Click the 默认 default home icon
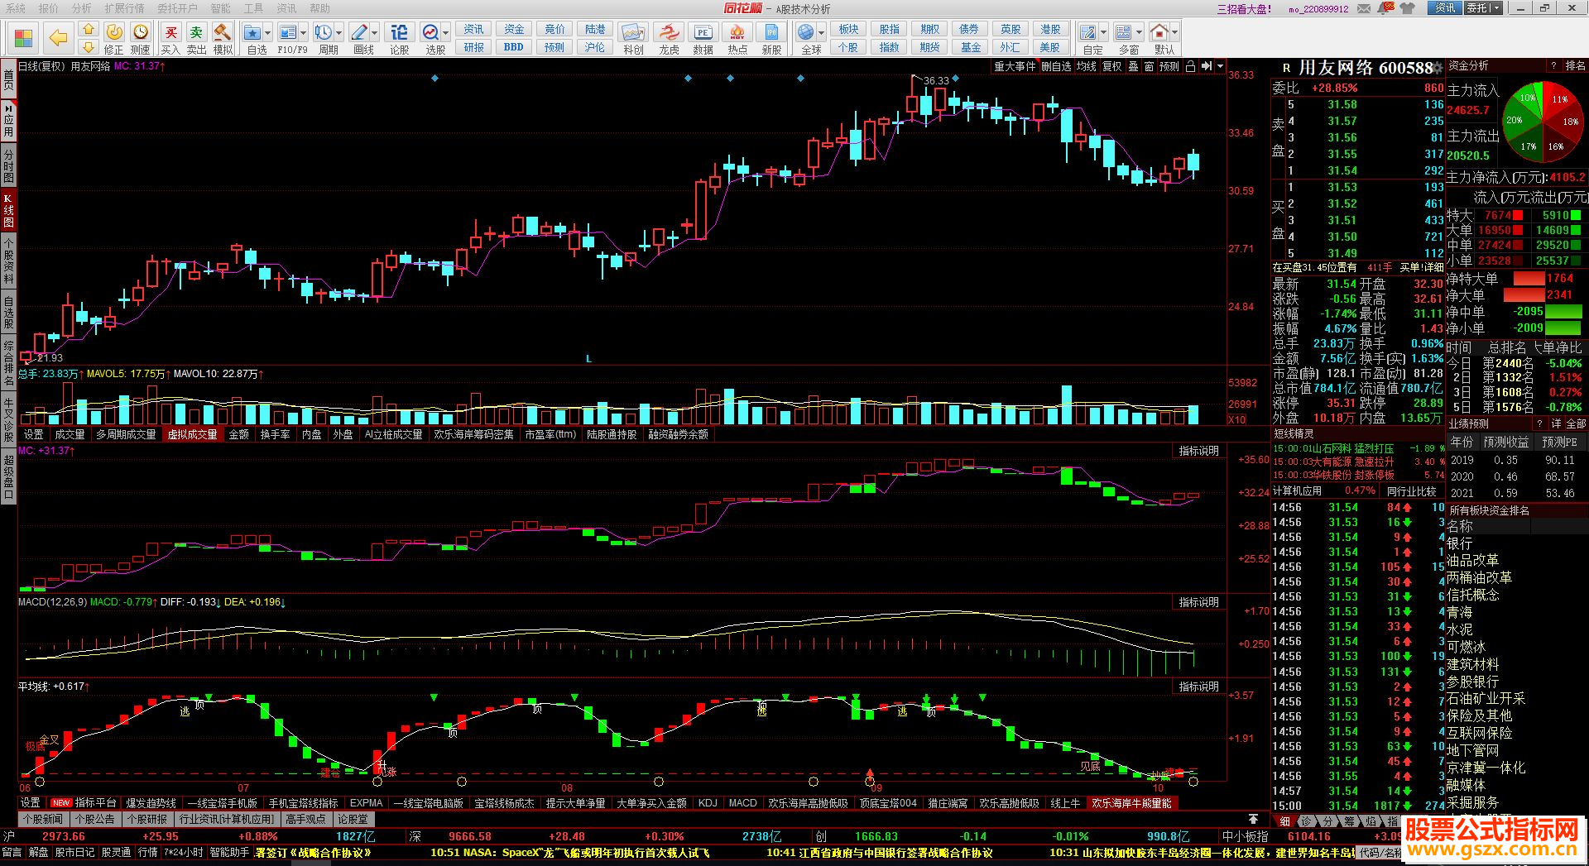This screenshot has height=866, width=1589. pyautogui.click(x=1159, y=32)
